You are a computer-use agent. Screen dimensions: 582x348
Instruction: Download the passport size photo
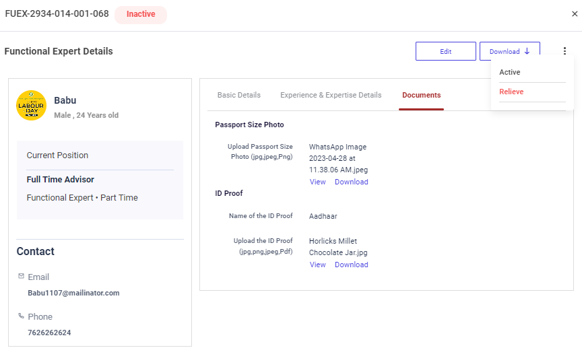pyautogui.click(x=351, y=182)
